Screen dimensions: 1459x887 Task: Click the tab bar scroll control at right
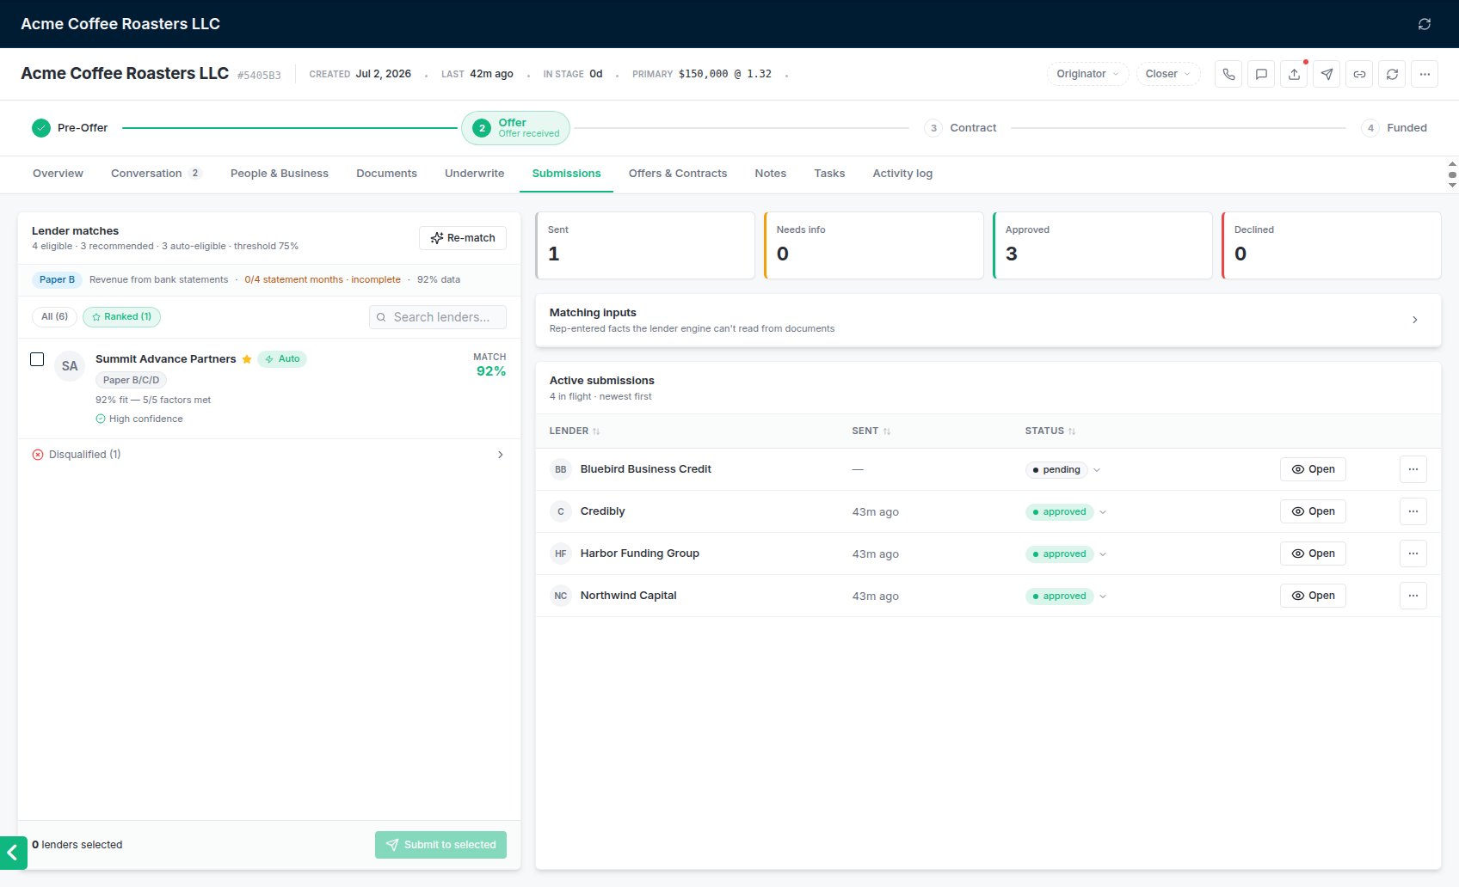(x=1452, y=174)
